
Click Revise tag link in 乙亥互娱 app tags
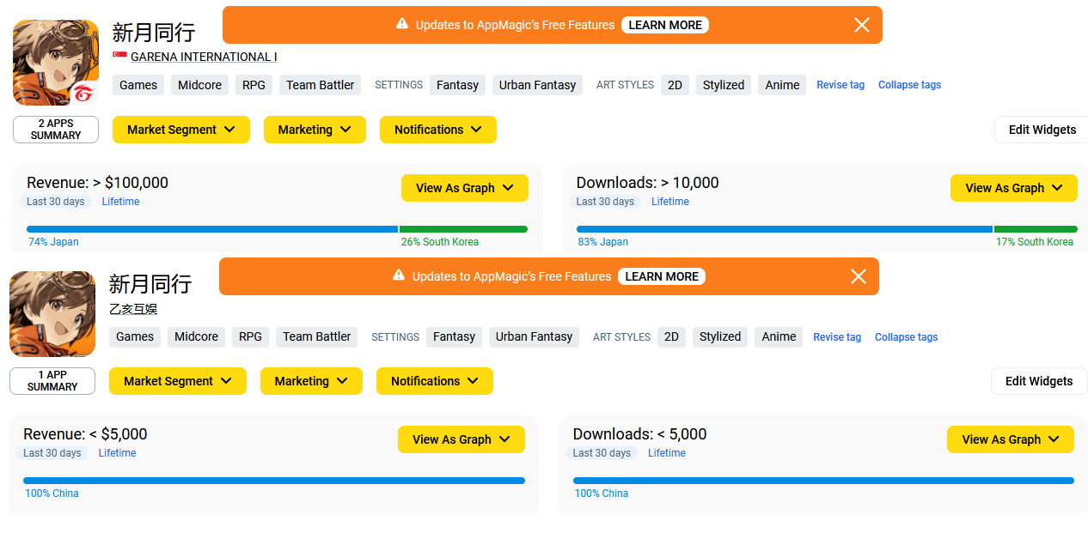(837, 337)
